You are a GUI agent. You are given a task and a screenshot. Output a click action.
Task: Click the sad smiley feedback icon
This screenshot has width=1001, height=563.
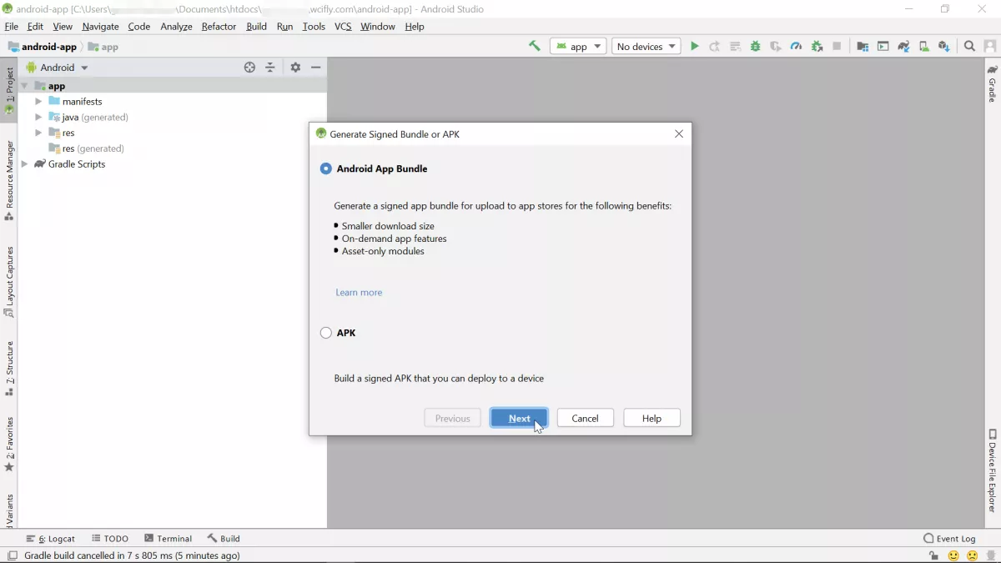click(973, 555)
